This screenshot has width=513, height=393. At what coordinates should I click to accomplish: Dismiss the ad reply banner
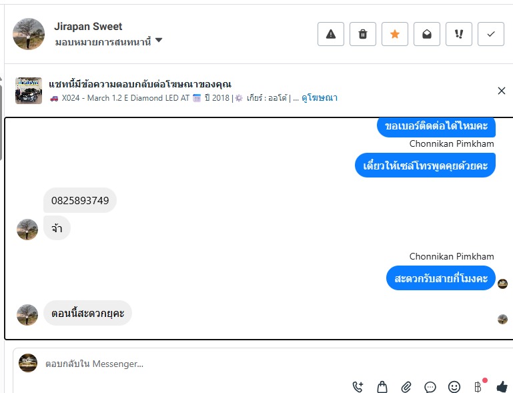point(502,91)
